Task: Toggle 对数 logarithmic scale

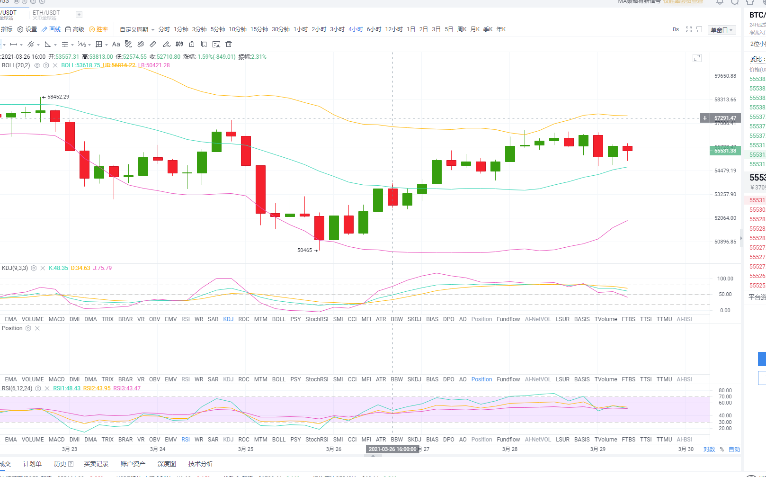Action: point(709,450)
